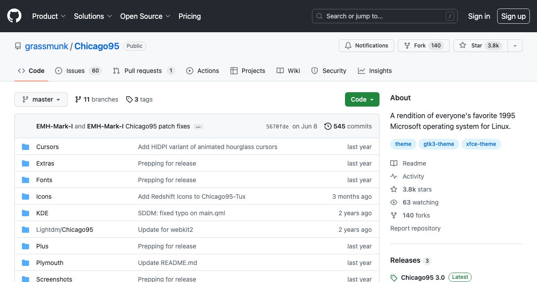Open the green Code dropdown
This screenshot has height=282, width=537.
pyautogui.click(x=362, y=99)
